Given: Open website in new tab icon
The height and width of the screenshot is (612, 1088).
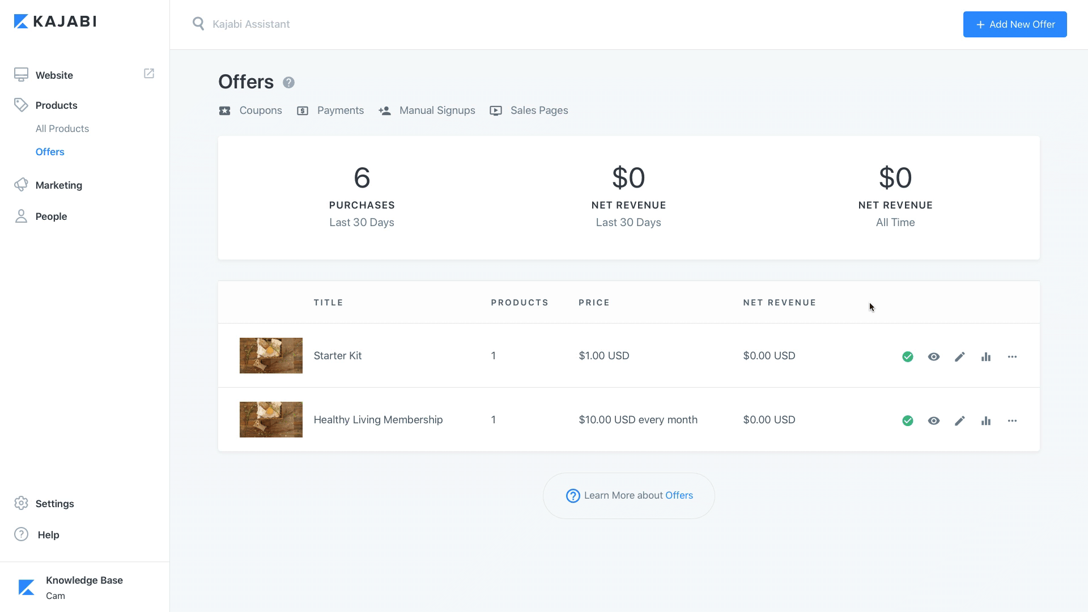Looking at the screenshot, I should (149, 74).
